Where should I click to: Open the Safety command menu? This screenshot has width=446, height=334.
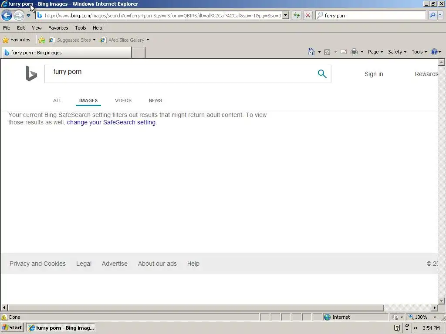point(397,52)
